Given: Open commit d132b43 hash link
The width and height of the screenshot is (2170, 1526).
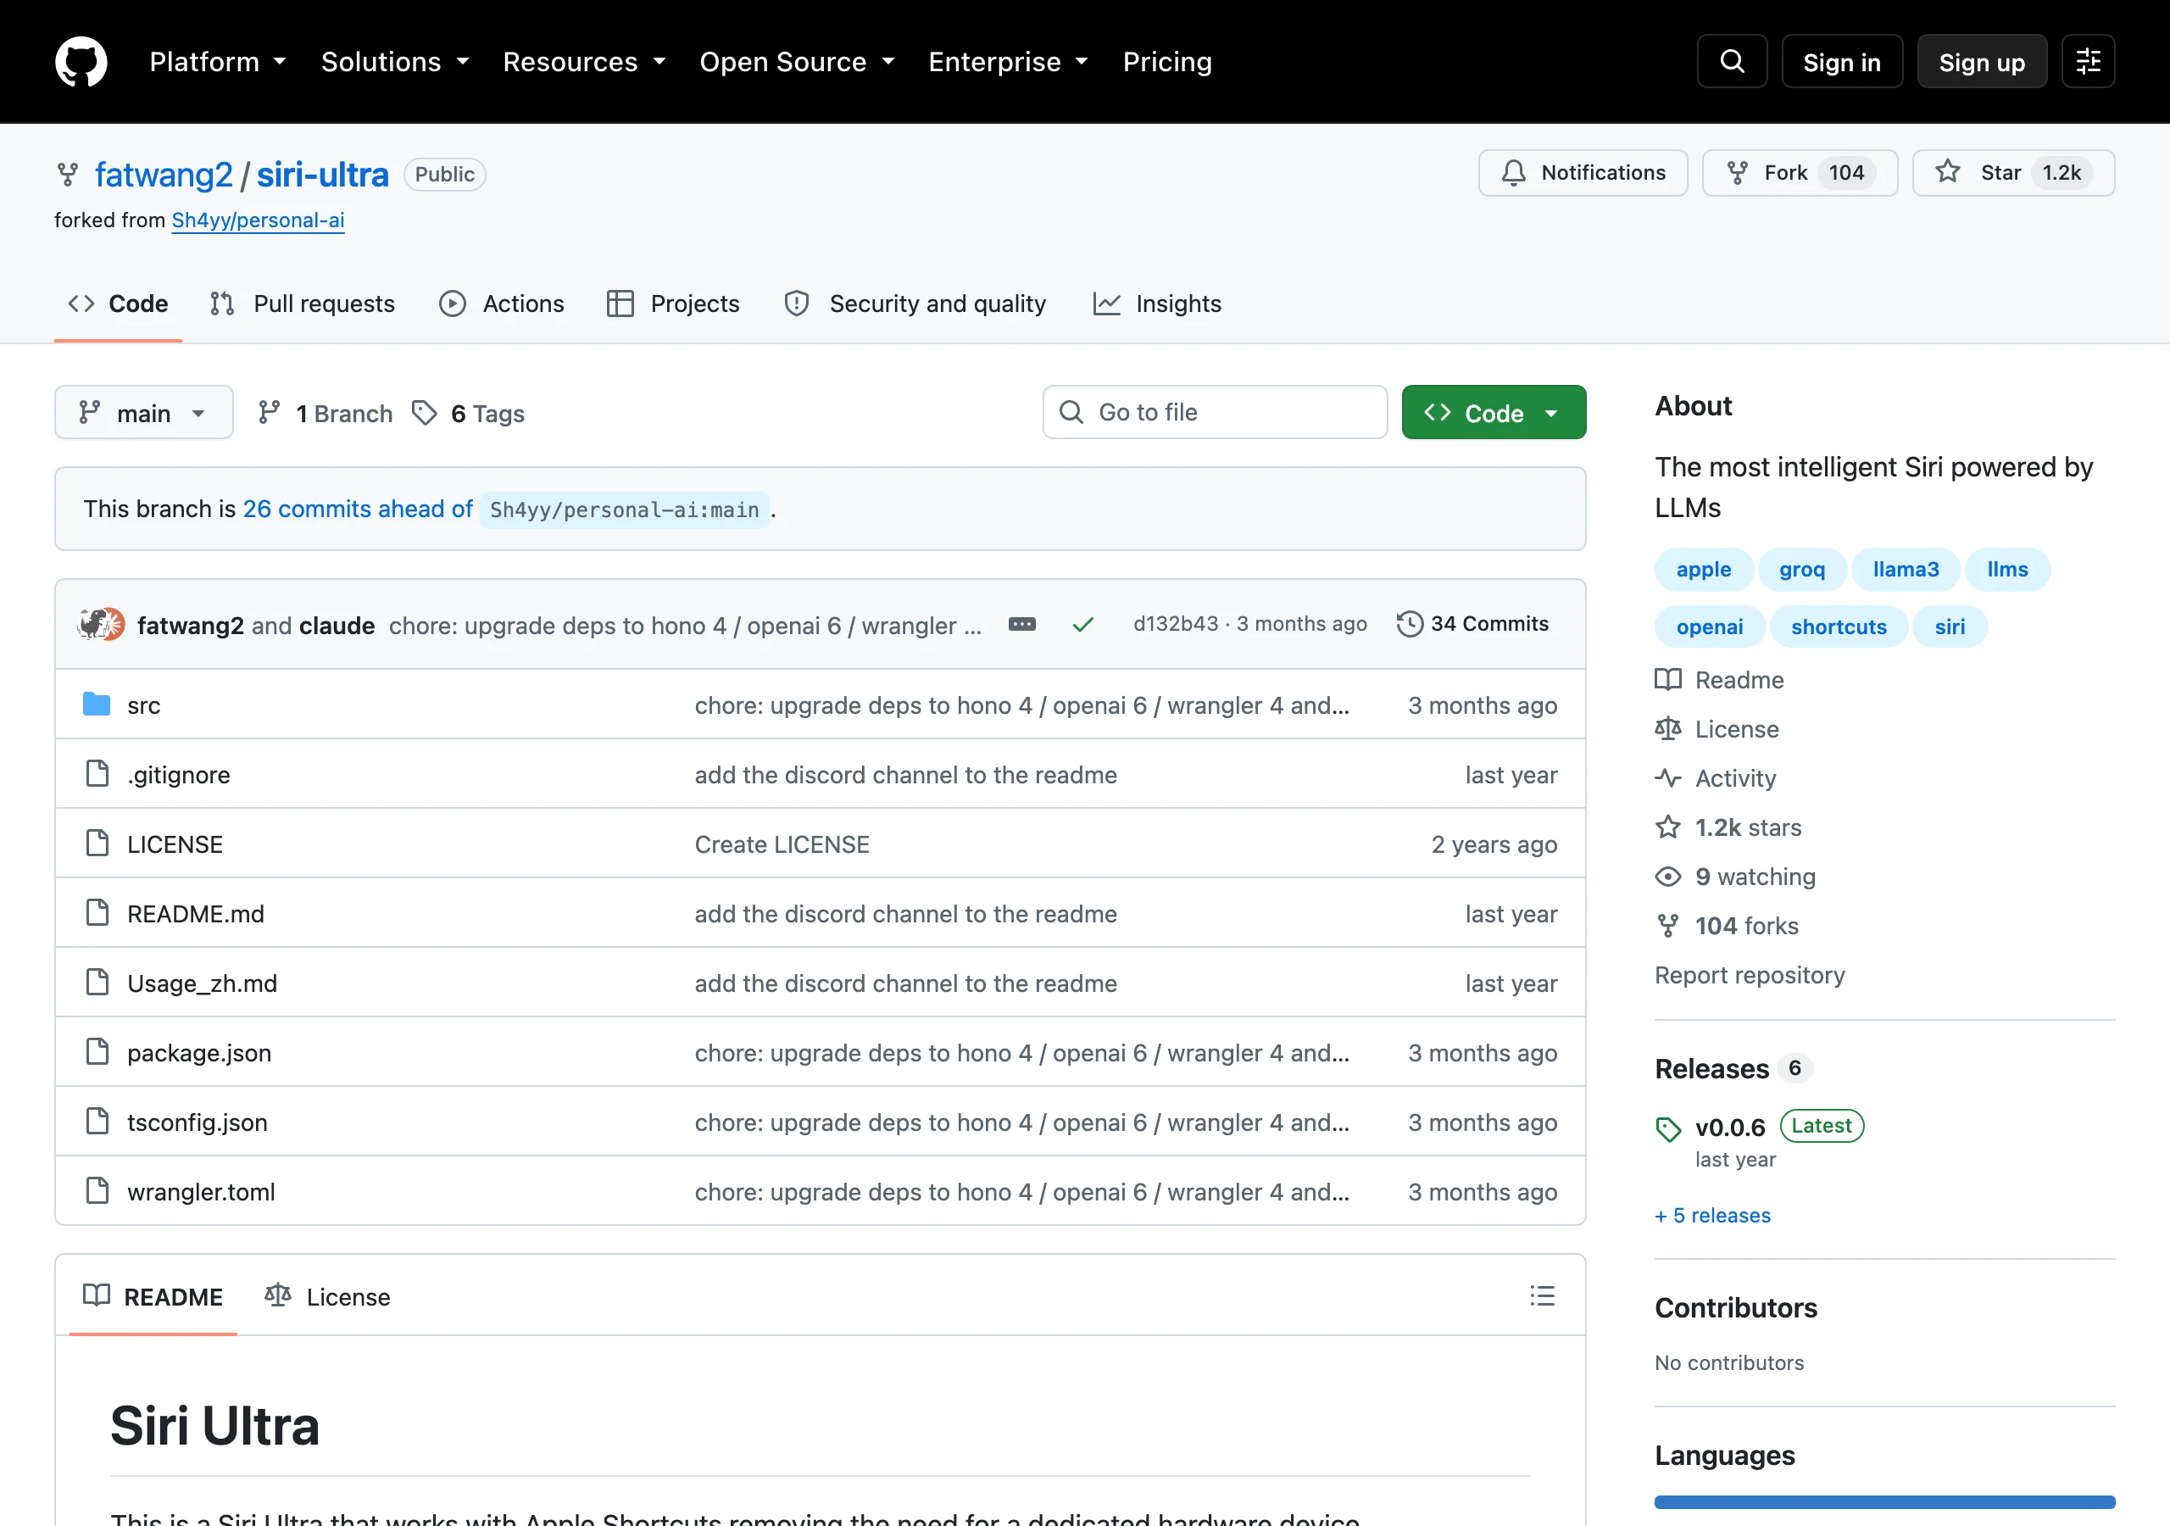Looking at the screenshot, I should point(1176,624).
